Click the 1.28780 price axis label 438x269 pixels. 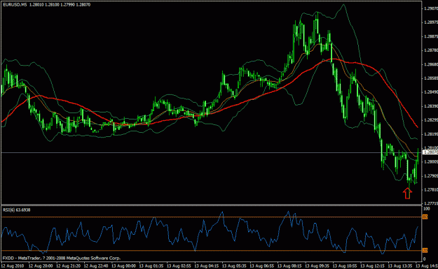pos(431,50)
